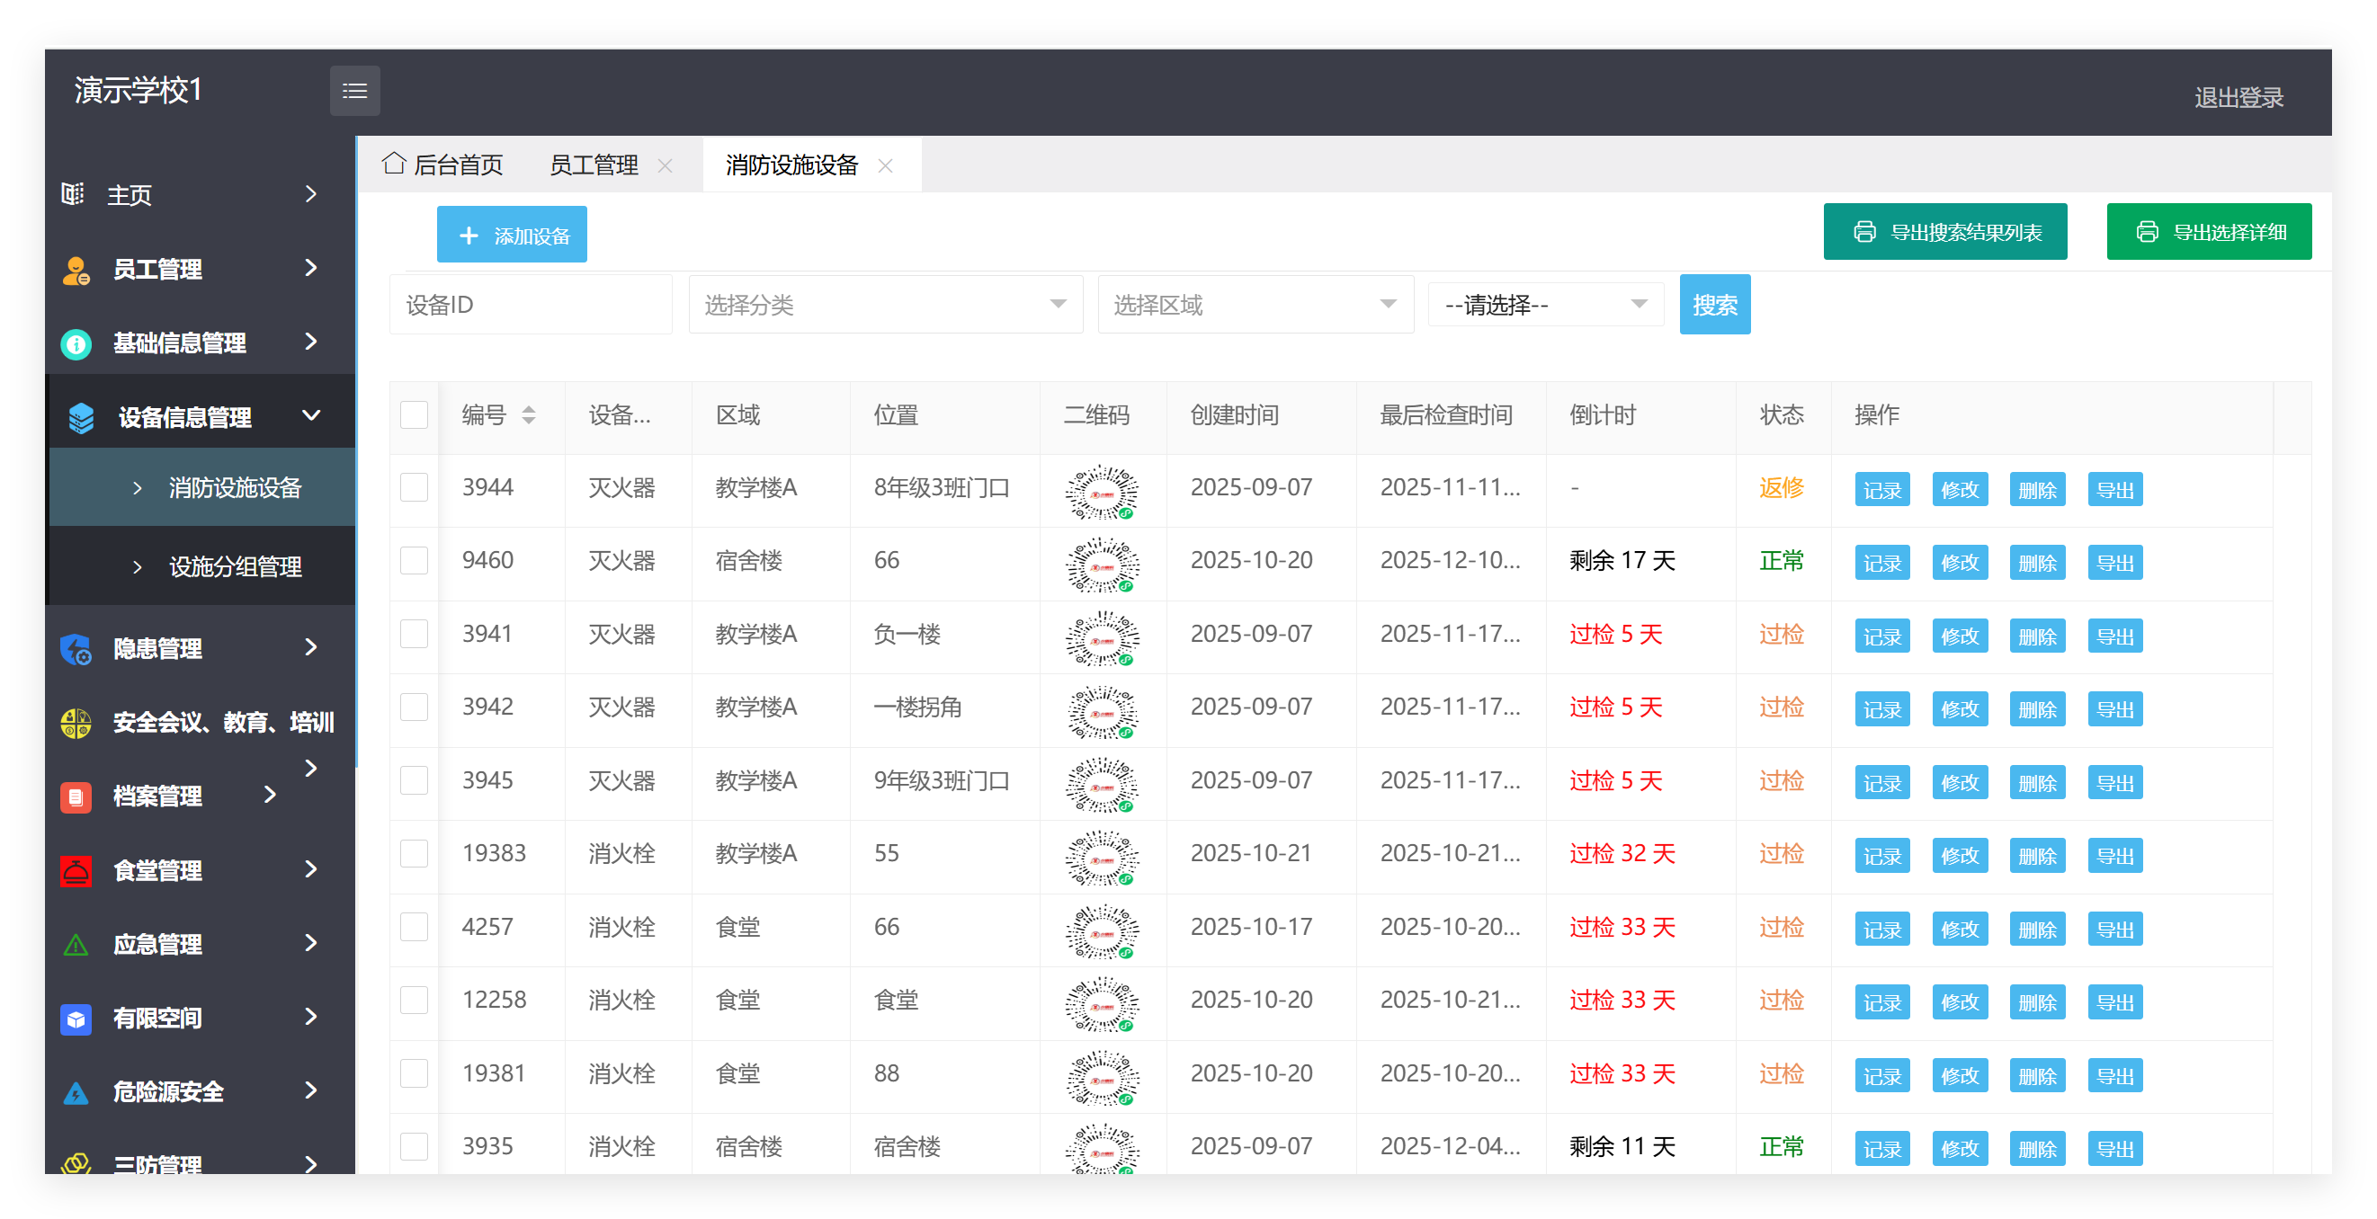Check the row checkbox for device 19383
2377x1219 pixels.
(x=414, y=853)
